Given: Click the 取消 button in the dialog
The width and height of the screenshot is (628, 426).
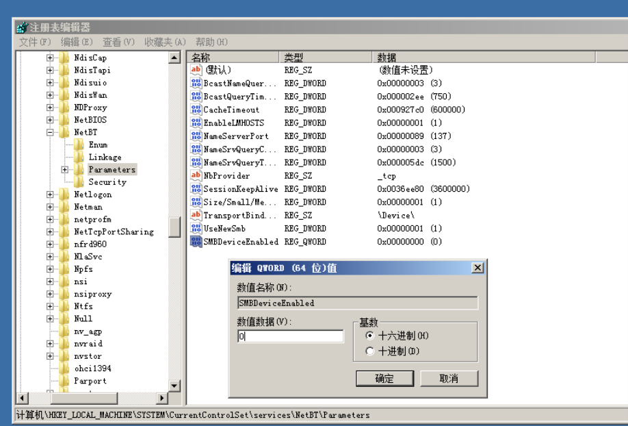Looking at the screenshot, I should (x=449, y=378).
